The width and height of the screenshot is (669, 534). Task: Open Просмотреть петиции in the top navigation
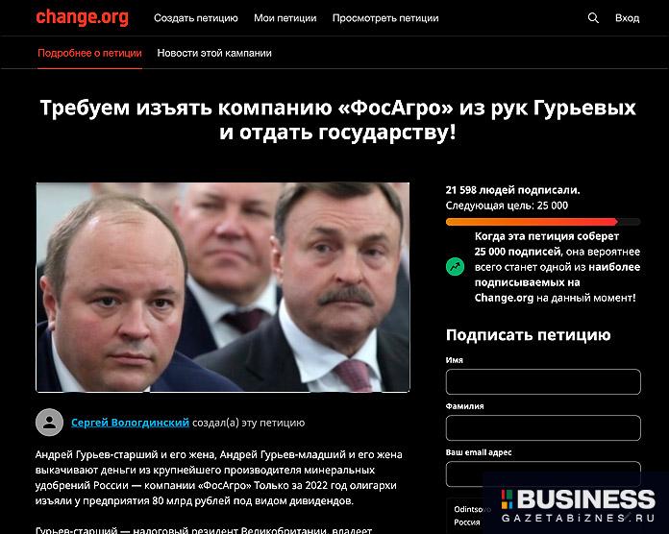385,18
